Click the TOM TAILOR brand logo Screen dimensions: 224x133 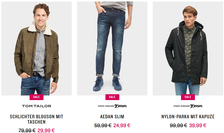coord(37,106)
